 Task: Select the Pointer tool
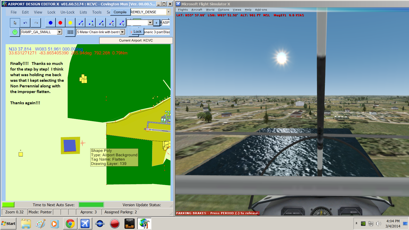coord(15,22)
